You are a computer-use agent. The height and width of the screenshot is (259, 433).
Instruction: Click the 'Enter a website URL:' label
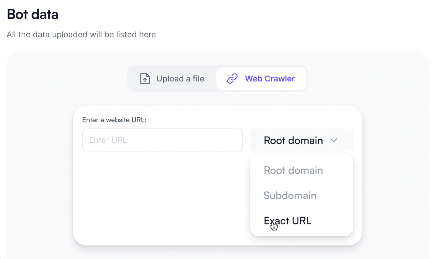[x=114, y=120]
